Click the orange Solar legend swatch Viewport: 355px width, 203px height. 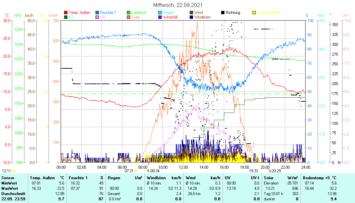tap(129, 17)
